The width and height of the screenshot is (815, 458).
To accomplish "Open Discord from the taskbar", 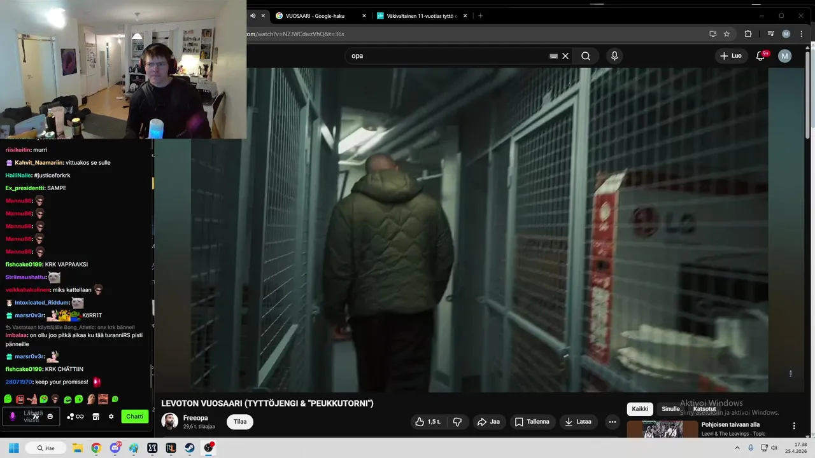I will click(x=115, y=448).
